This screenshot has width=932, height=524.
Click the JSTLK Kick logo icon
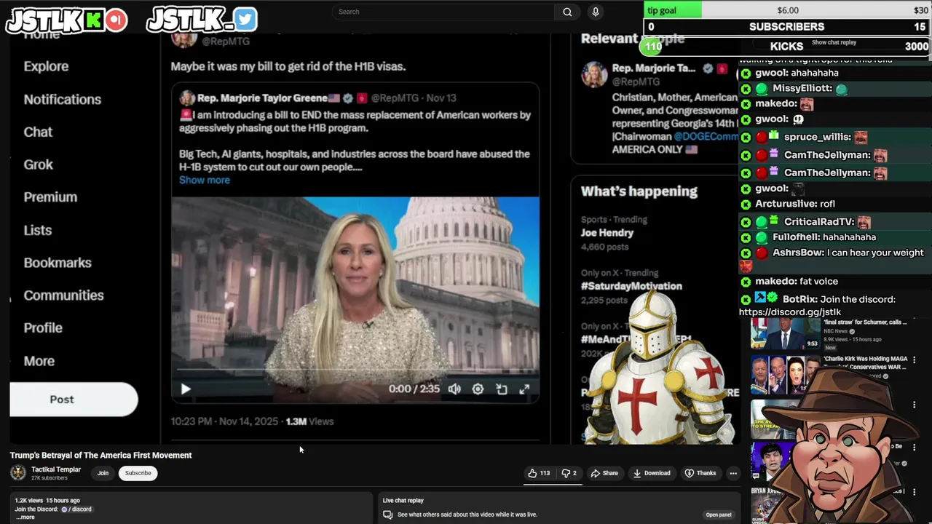point(94,21)
